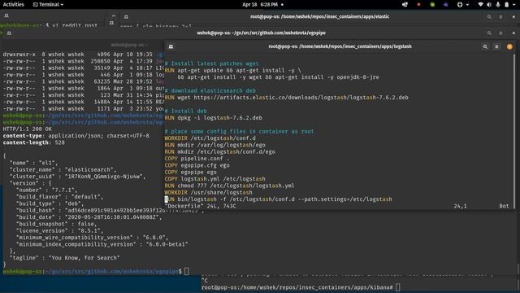This screenshot has width=520, height=293.
Task: Click the 'HTTP/1.1 200 OK' response line
Action: coord(27,129)
